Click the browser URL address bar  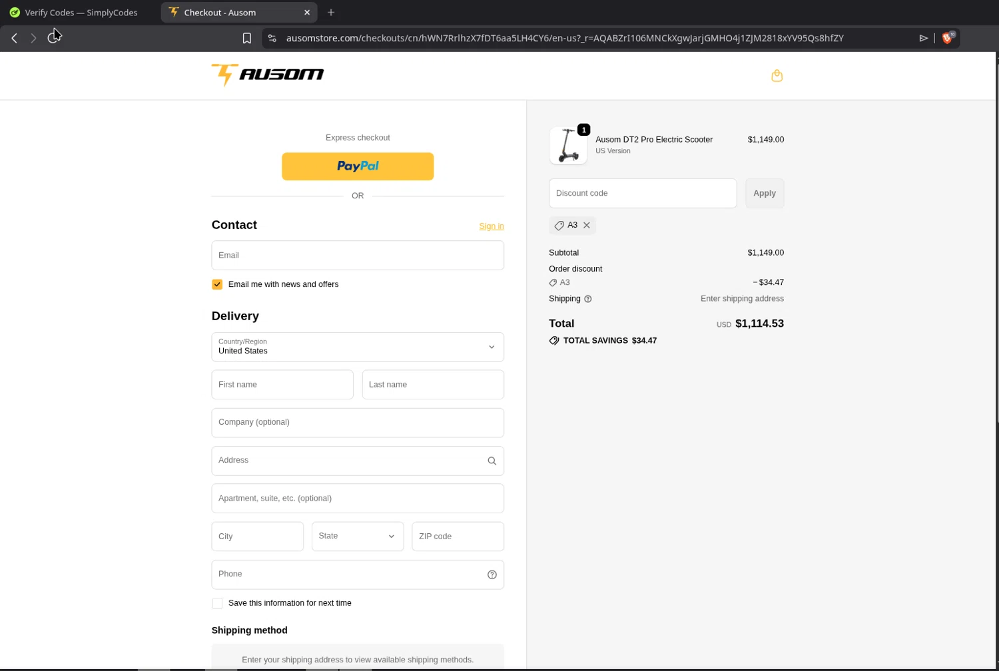tap(565, 38)
